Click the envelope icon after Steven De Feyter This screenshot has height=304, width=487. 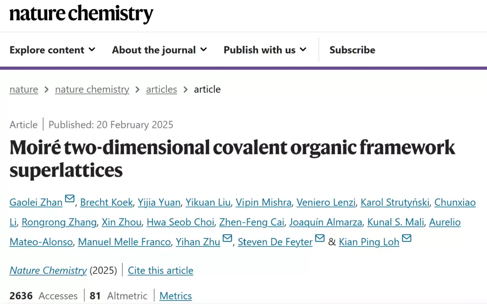point(320,238)
